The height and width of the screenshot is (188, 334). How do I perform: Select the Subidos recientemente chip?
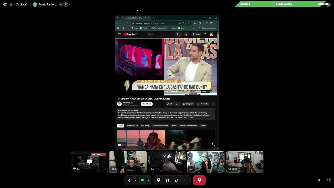[189, 126]
